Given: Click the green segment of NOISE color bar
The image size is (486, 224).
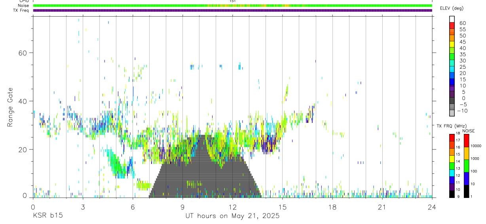Looking at the screenshot, I should (466, 166).
